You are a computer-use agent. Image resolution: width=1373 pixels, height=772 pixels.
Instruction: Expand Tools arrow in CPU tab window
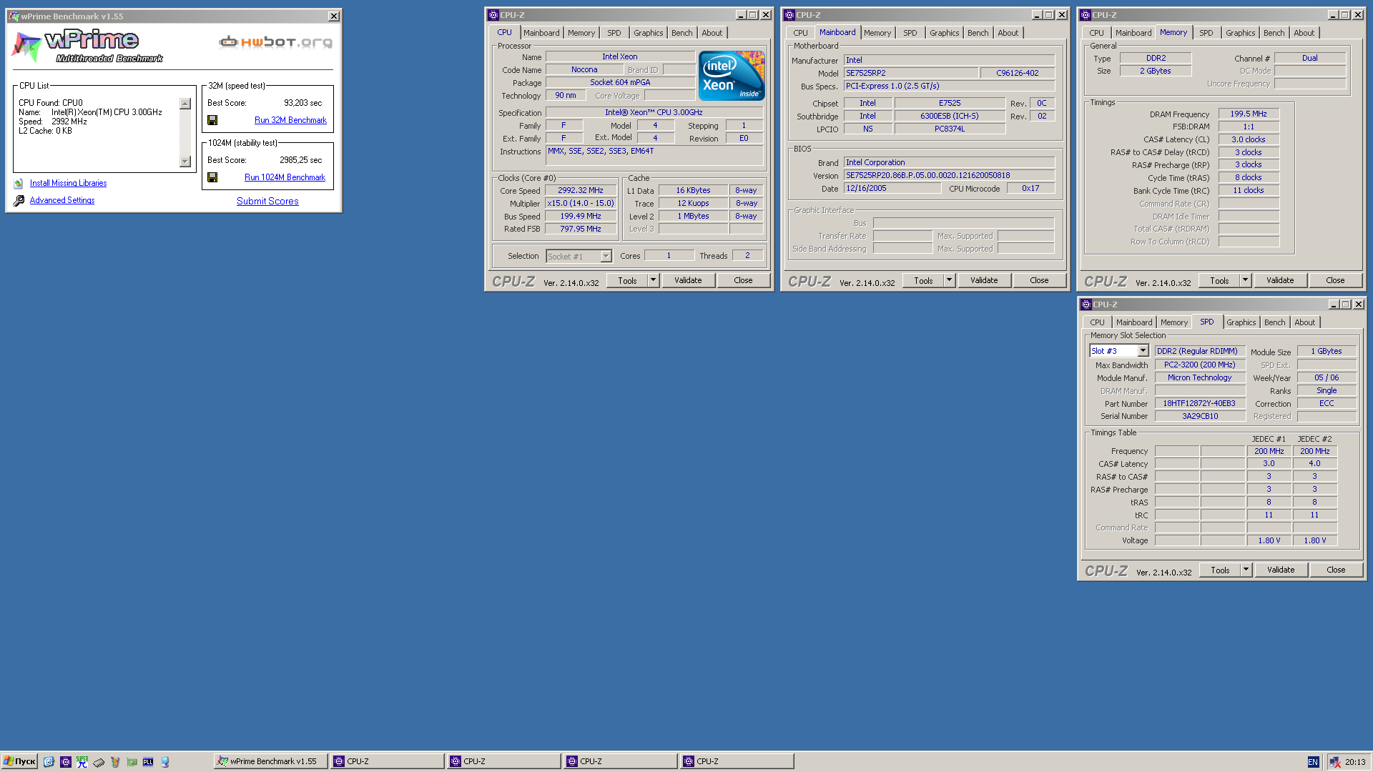tap(653, 280)
